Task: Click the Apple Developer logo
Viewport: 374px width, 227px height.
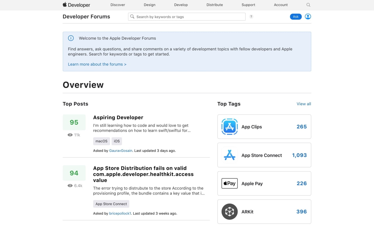Action: tap(76, 5)
